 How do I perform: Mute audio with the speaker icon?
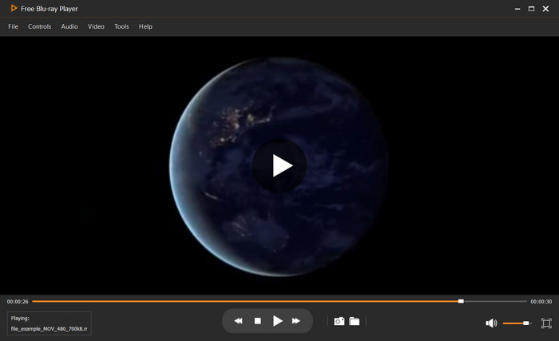click(x=491, y=323)
